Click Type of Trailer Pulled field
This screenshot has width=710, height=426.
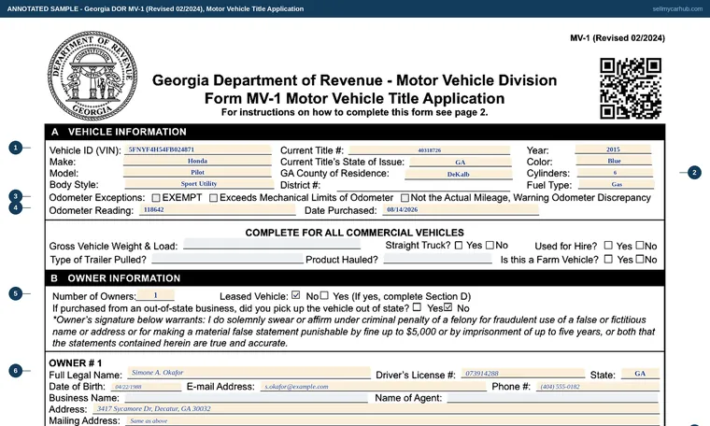(227, 259)
